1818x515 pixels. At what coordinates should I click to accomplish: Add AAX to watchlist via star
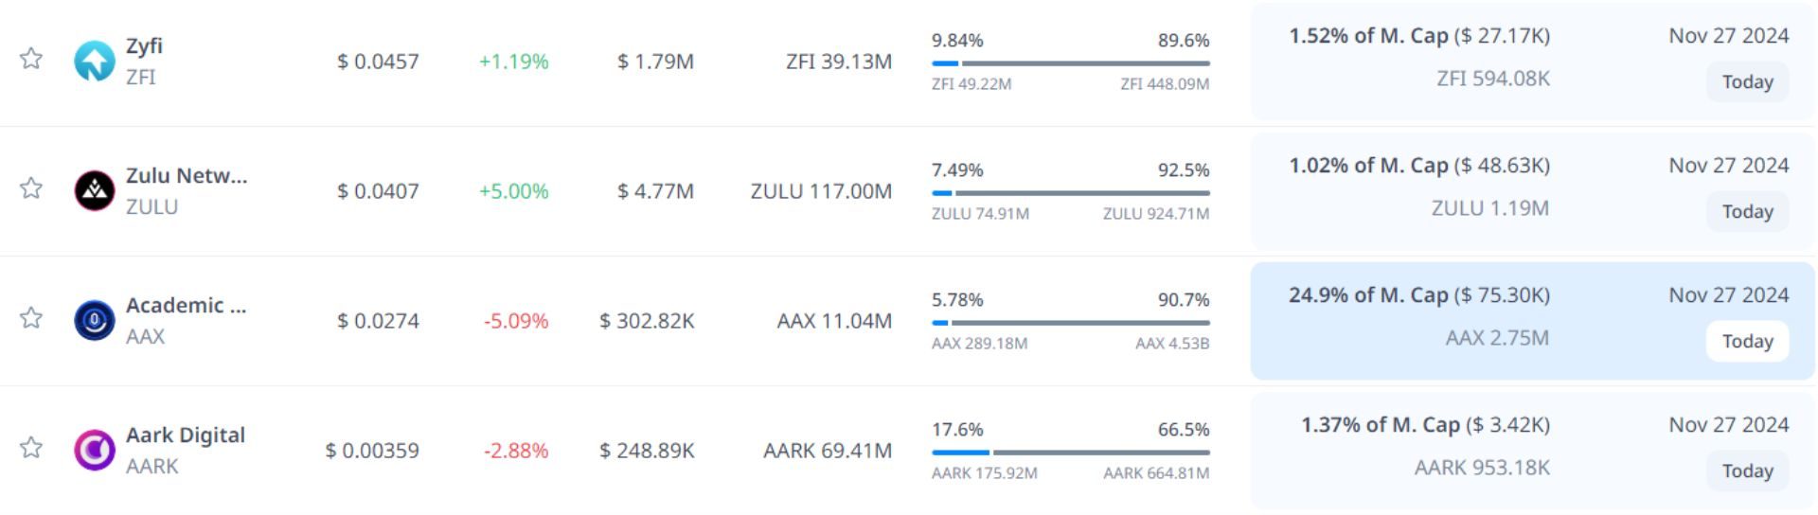click(x=31, y=318)
